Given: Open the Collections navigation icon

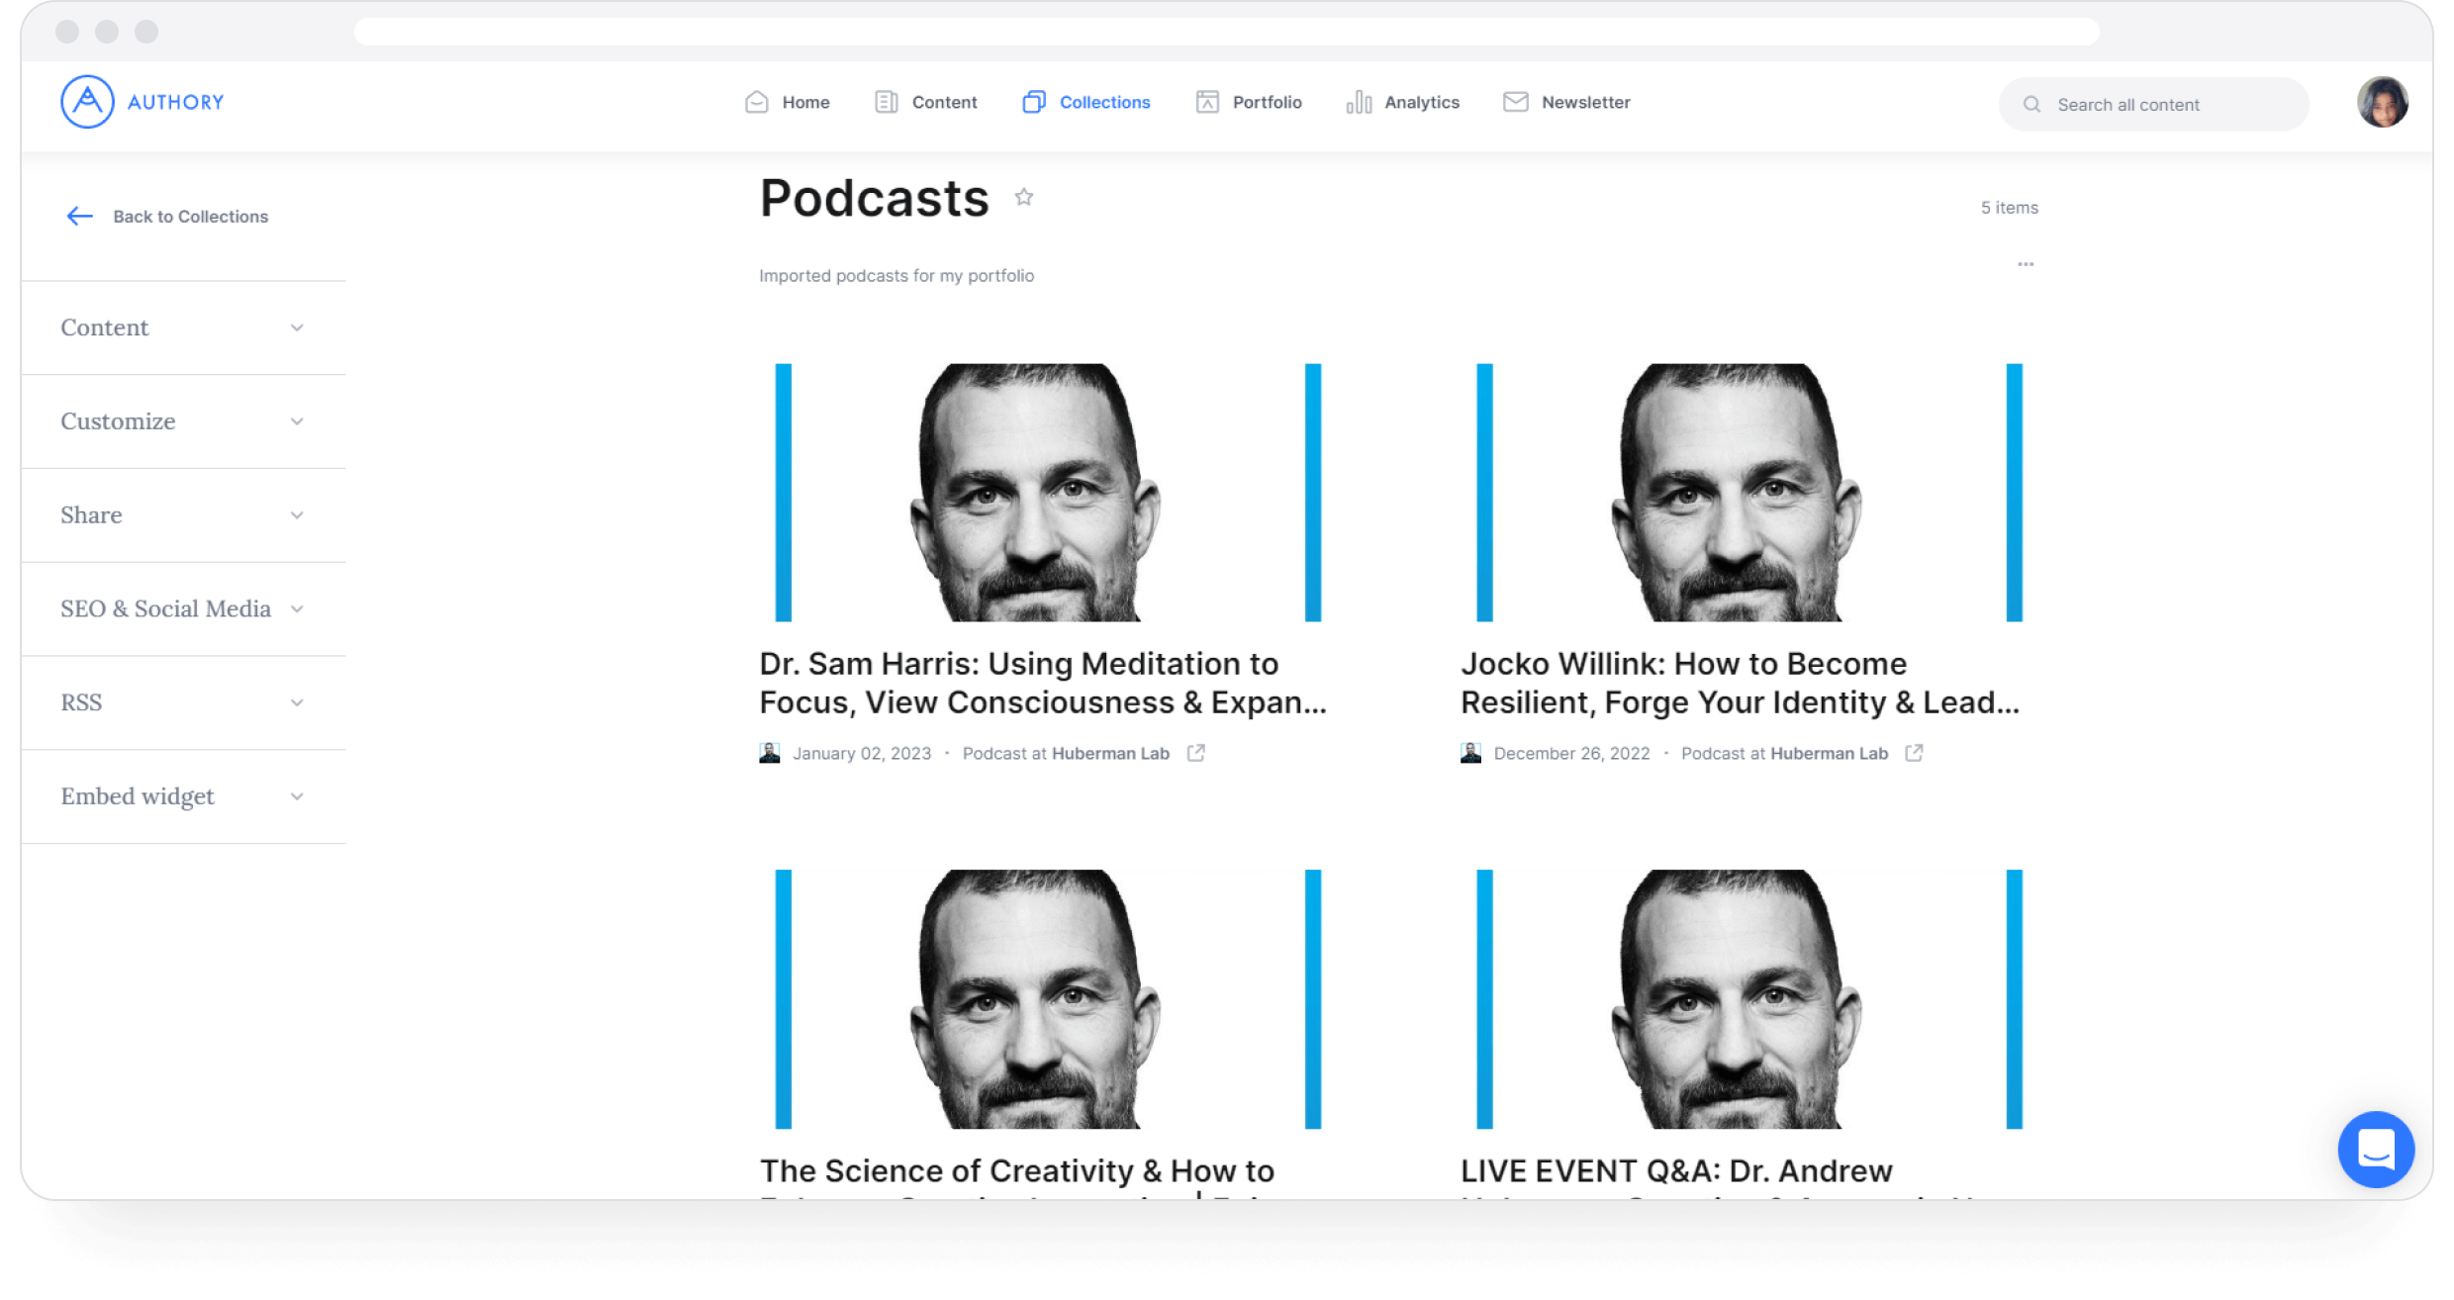Looking at the screenshot, I should (x=1032, y=102).
